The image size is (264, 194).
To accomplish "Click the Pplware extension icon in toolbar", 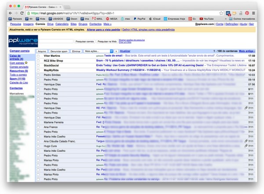I will pos(228,13).
